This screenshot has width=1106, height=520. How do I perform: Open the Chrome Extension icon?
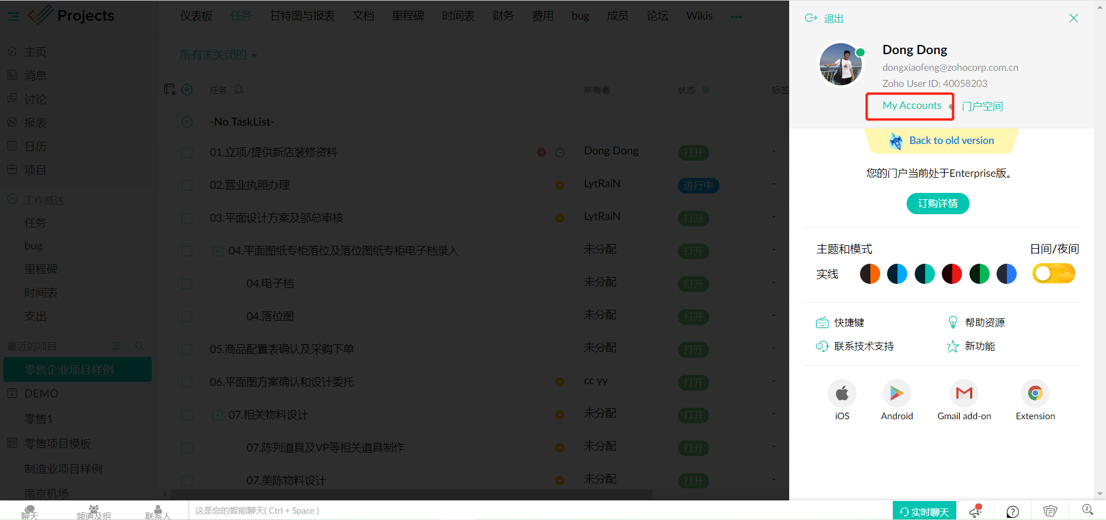[1035, 393]
